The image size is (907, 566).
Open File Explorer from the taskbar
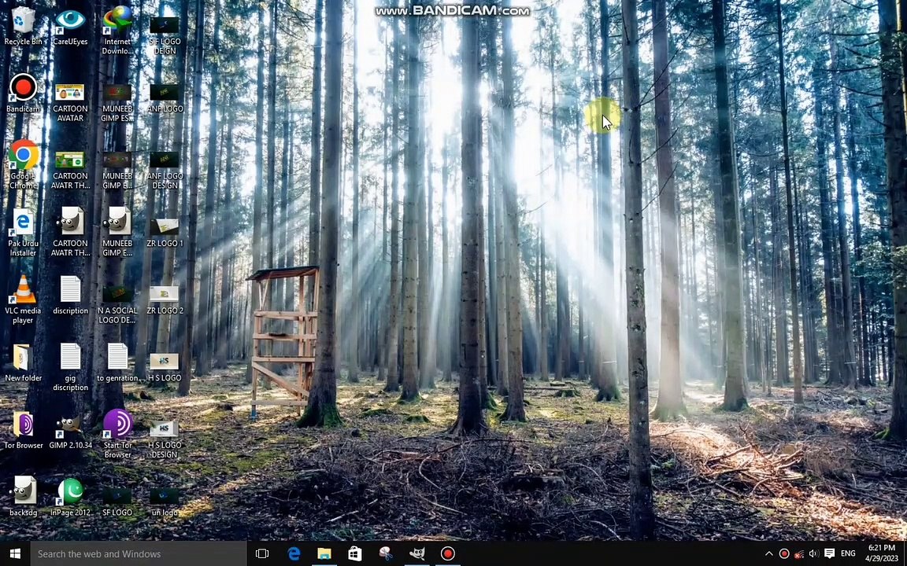[324, 553]
